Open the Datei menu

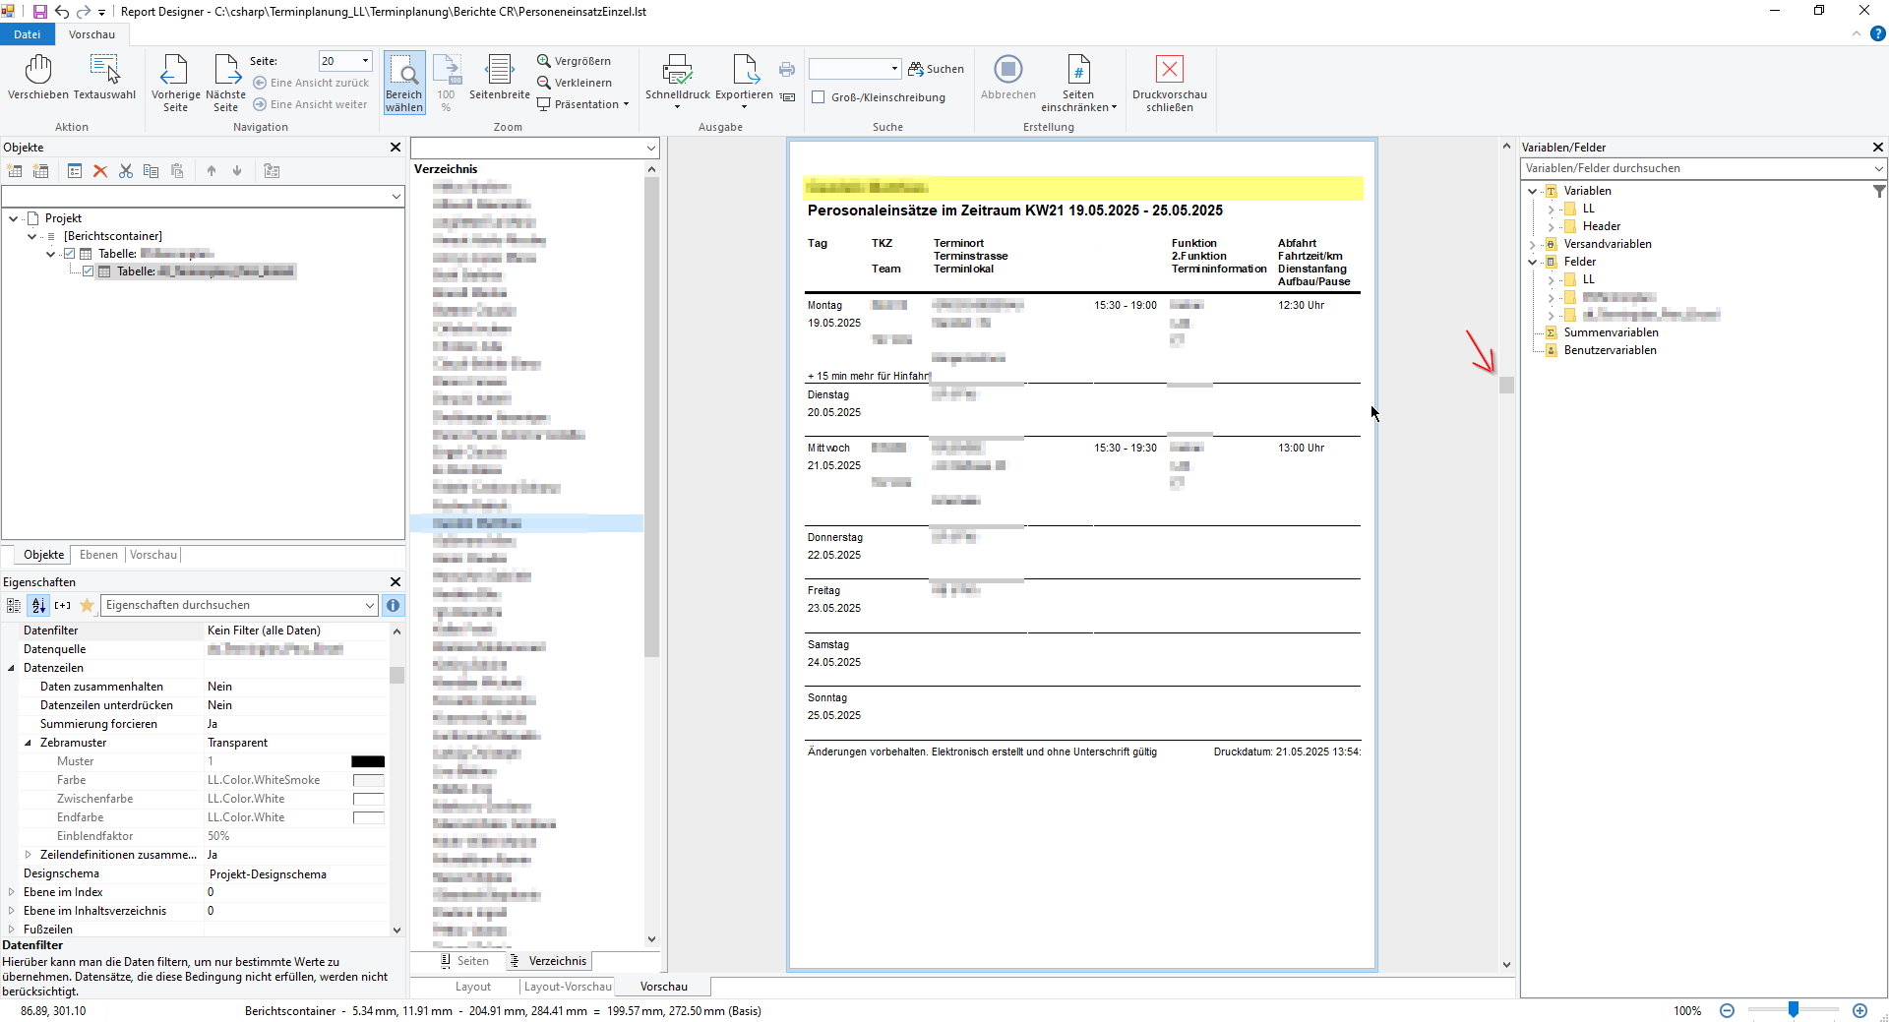(x=28, y=34)
